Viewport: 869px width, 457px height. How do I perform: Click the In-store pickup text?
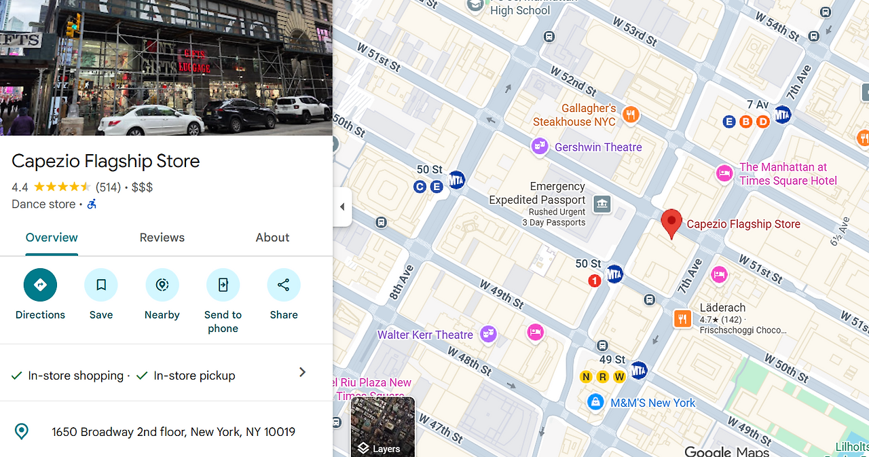point(194,376)
